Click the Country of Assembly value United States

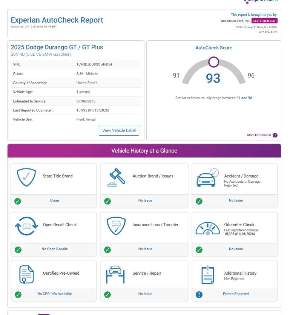point(87,83)
